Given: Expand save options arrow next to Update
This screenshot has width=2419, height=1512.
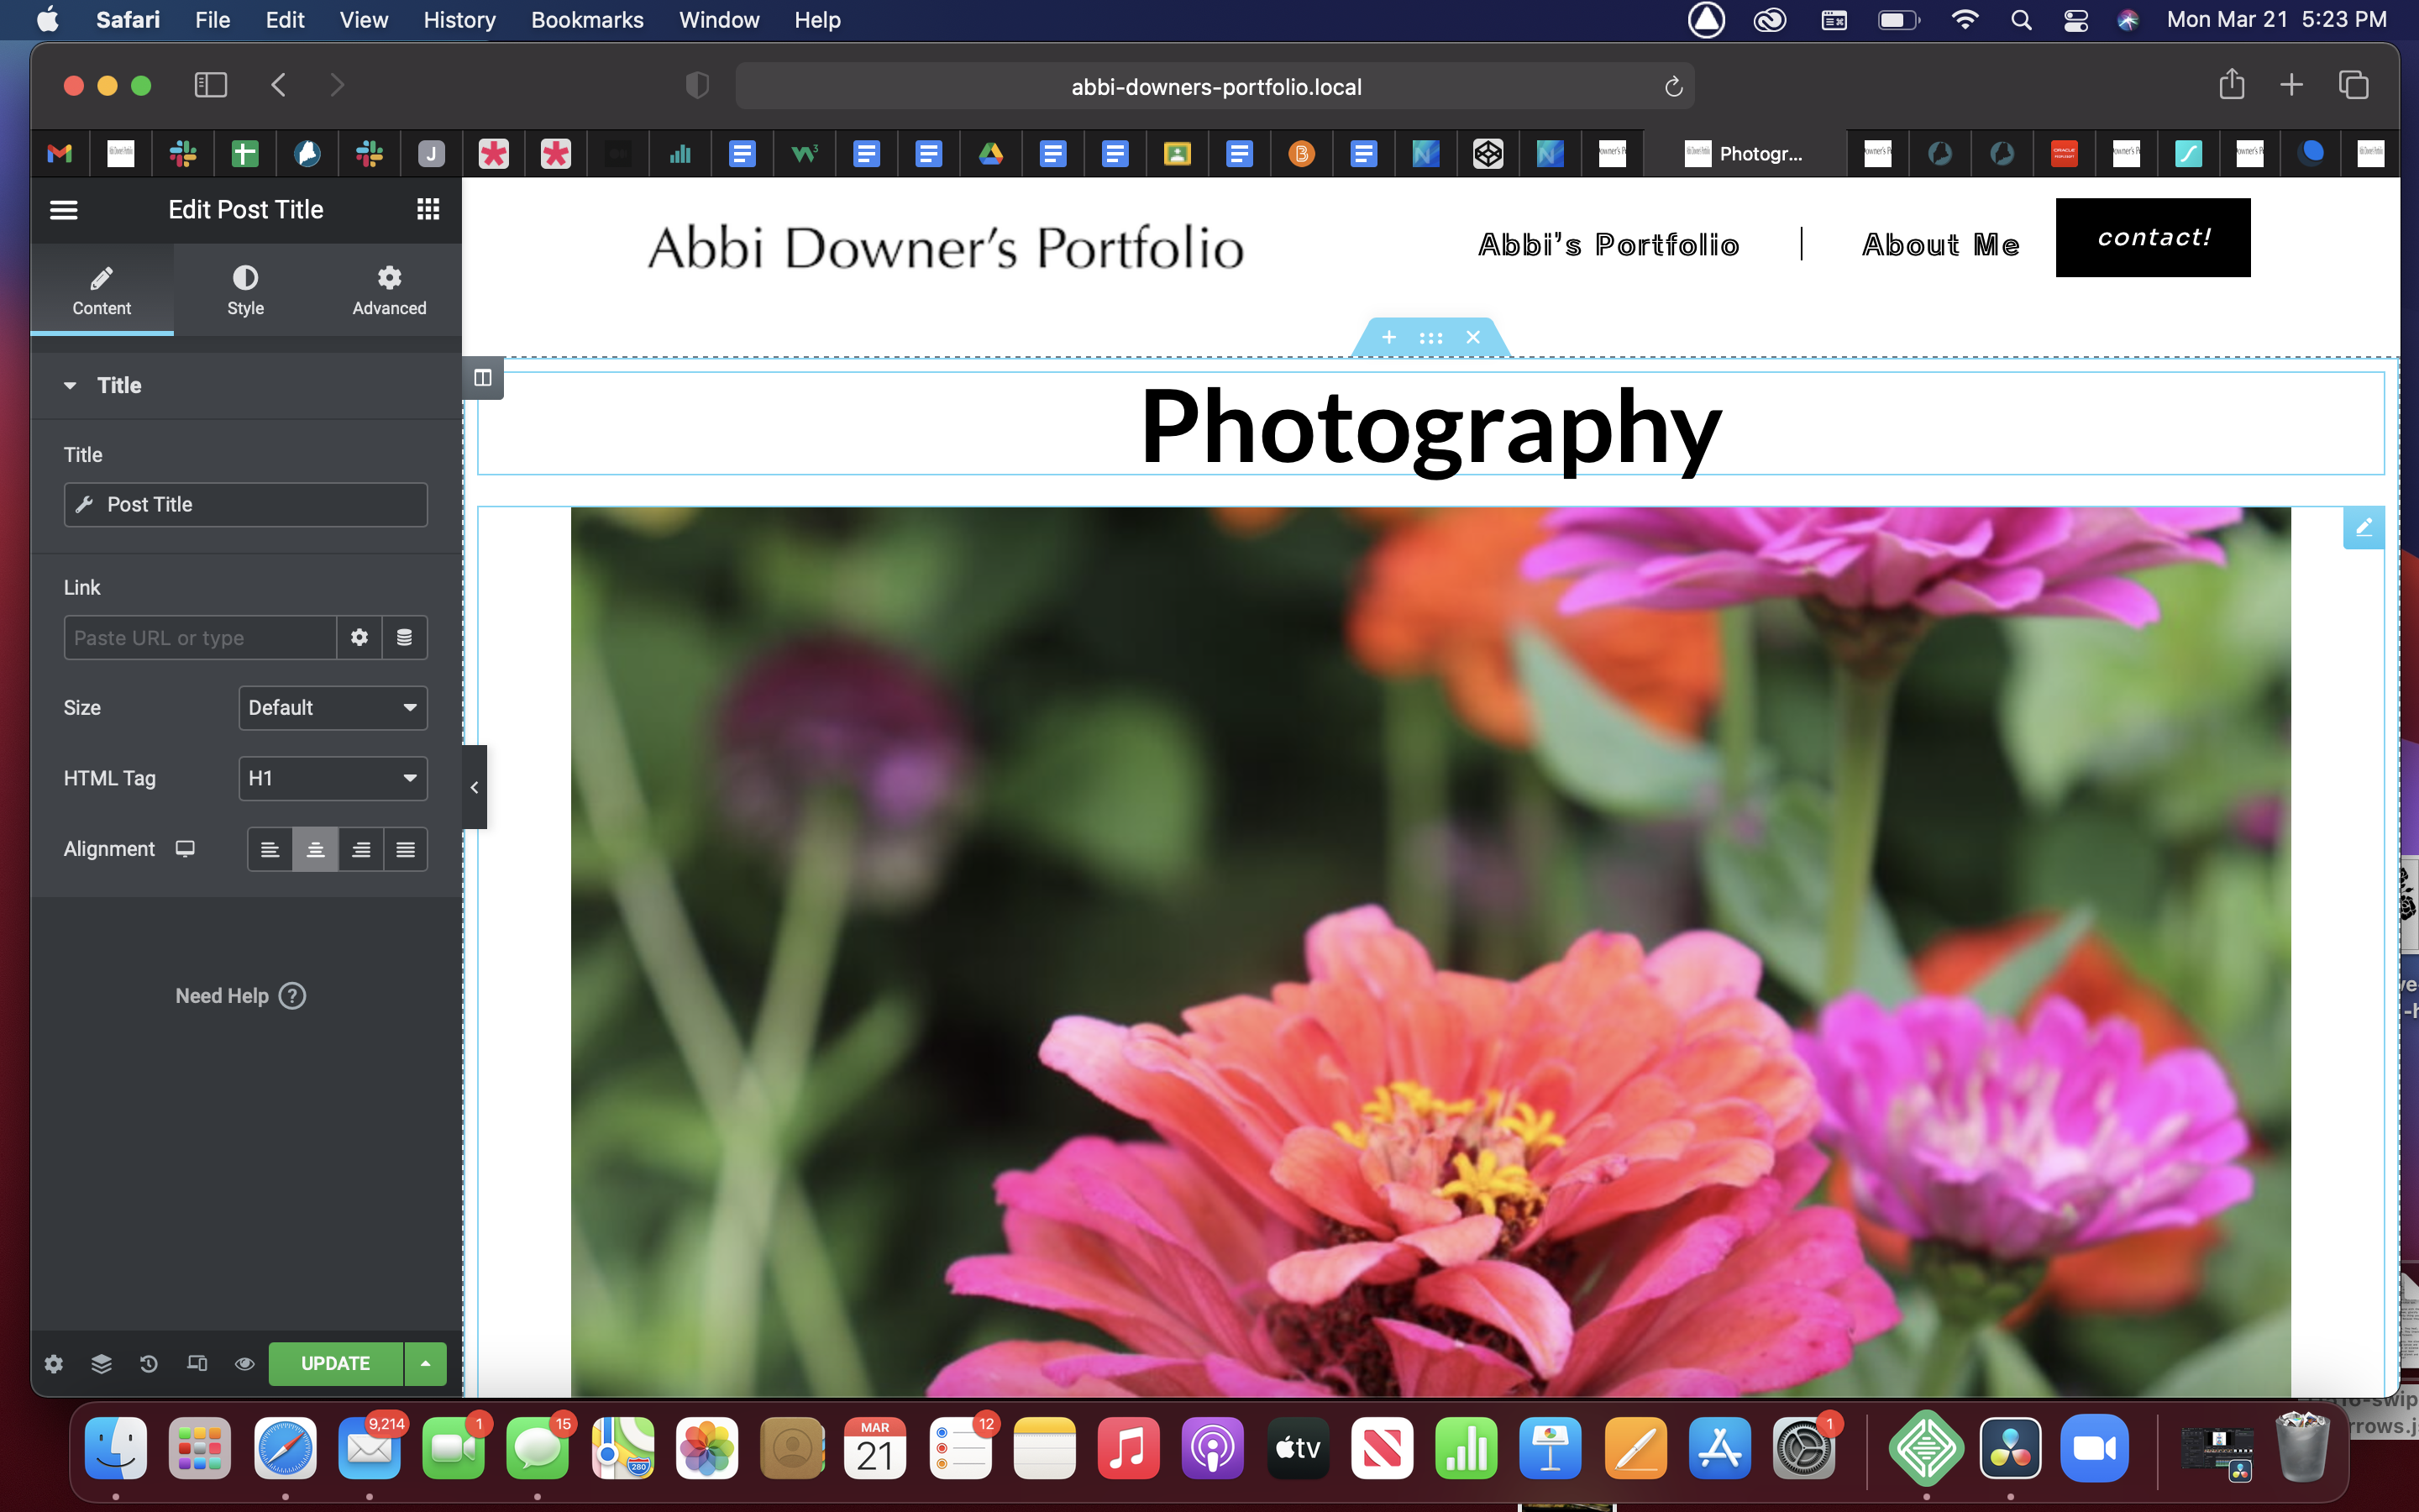Looking at the screenshot, I should point(426,1363).
